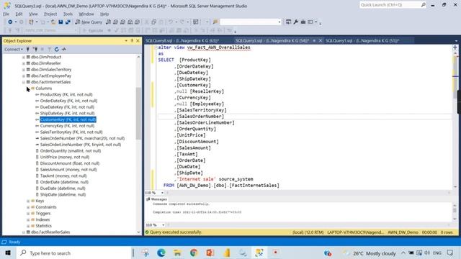461x259 pixels.
Task: Select the SalesOrderNumber column row in tree
Action: (x=82, y=138)
